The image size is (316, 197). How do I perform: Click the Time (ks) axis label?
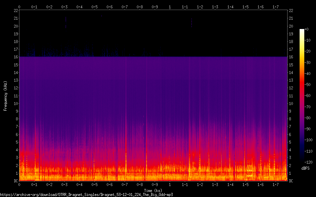153,190
